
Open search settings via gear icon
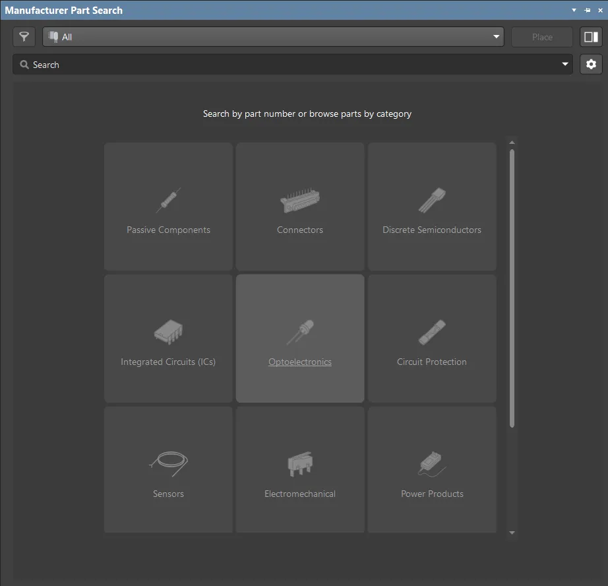pyautogui.click(x=591, y=64)
